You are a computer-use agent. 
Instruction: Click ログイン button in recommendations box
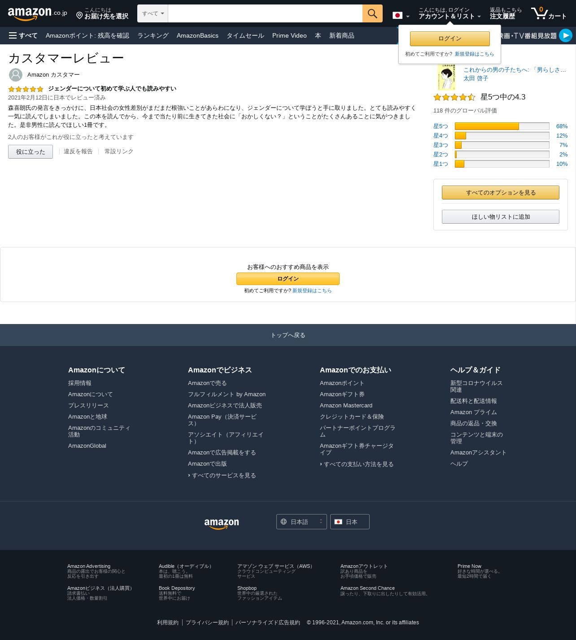tap(288, 279)
